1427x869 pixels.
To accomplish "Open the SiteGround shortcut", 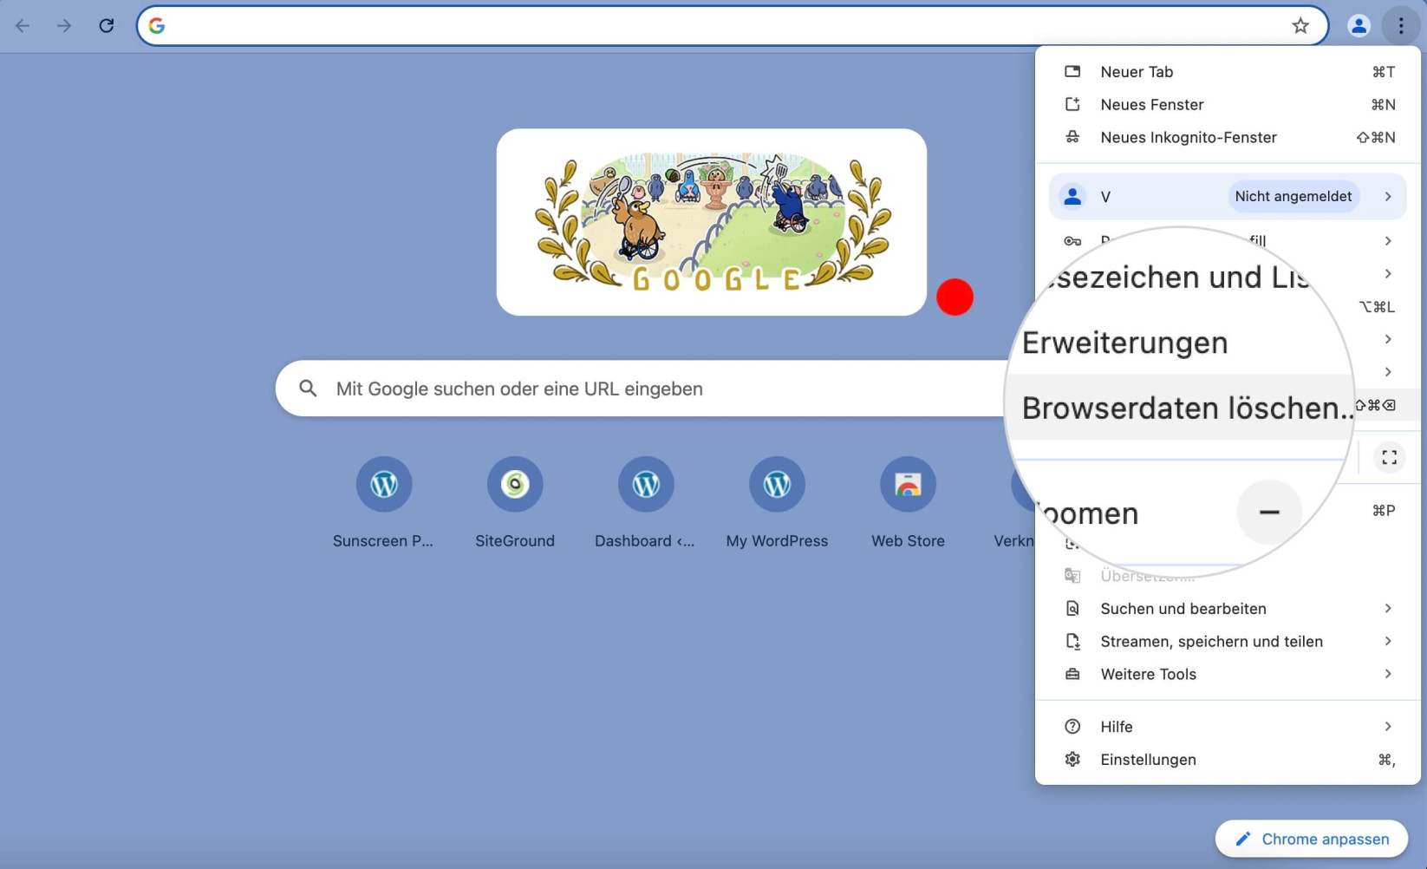I will (x=515, y=503).
